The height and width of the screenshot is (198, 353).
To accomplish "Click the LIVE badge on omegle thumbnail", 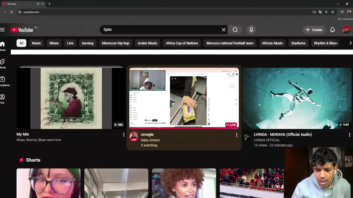I will pyautogui.click(x=231, y=125).
